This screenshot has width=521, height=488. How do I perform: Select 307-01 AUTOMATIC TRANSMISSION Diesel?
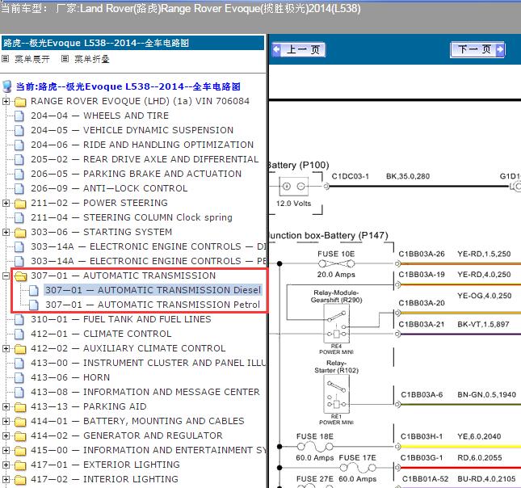click(x=153, y=290)
